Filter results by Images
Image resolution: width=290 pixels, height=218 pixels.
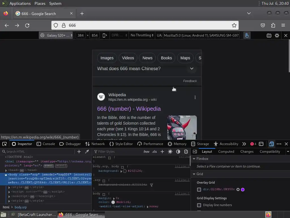(x=107, y=58)
